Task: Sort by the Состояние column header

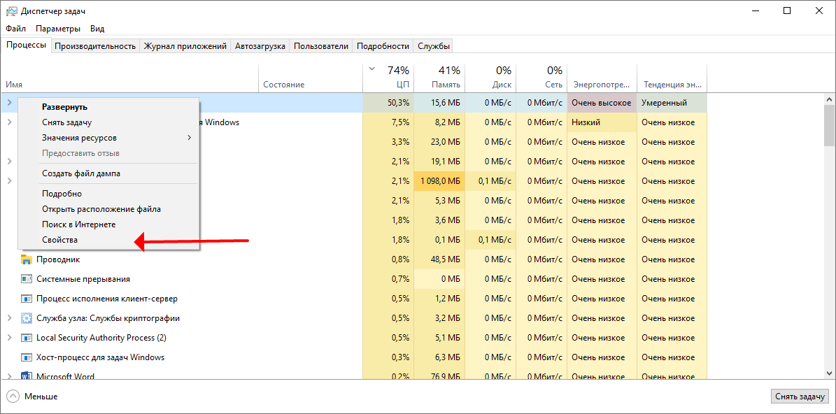Action: pos(311,78)
